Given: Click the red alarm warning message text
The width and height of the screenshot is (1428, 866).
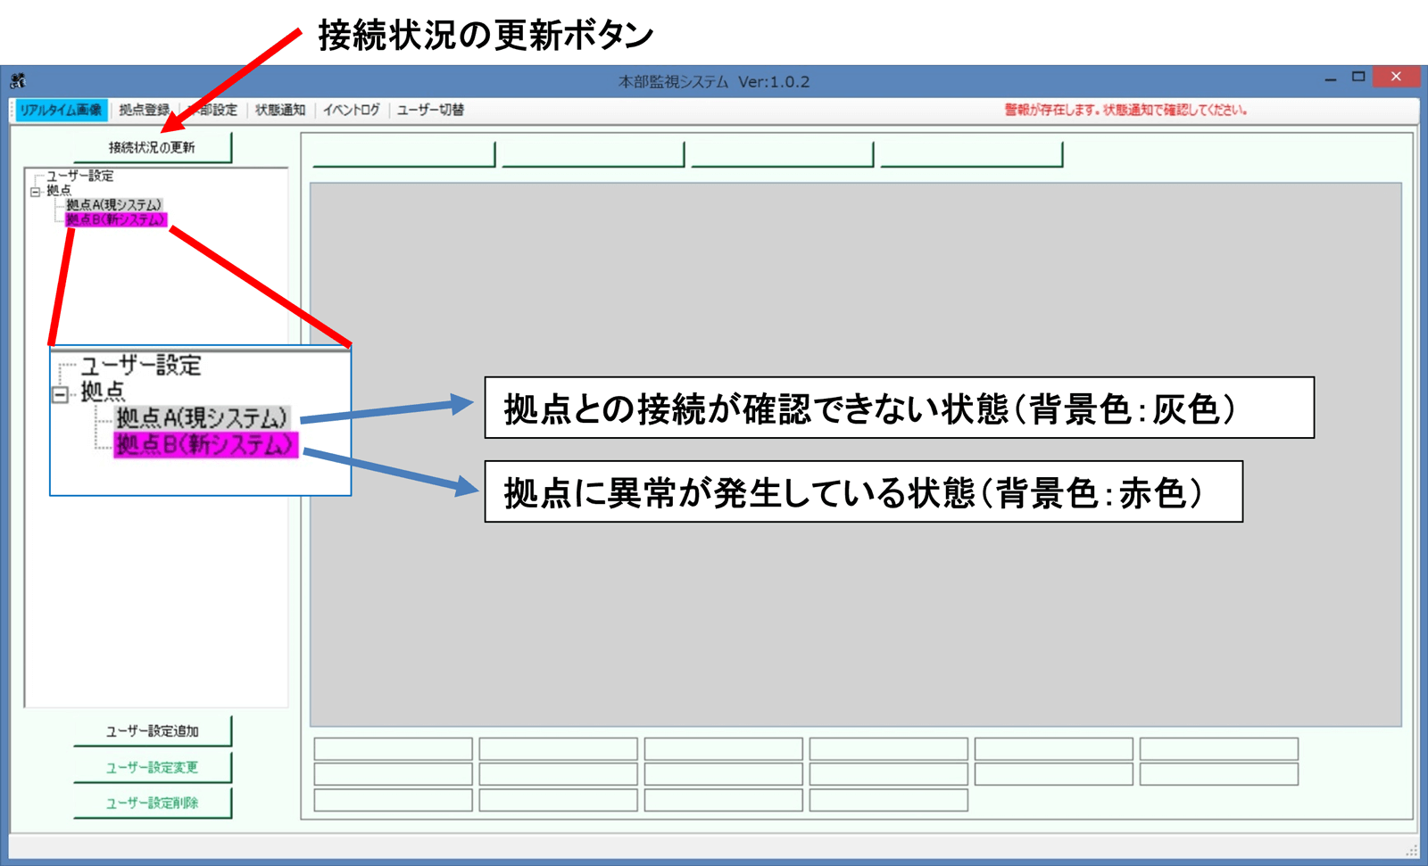Looking at the screenshot, I should (x=1125, y=110).
